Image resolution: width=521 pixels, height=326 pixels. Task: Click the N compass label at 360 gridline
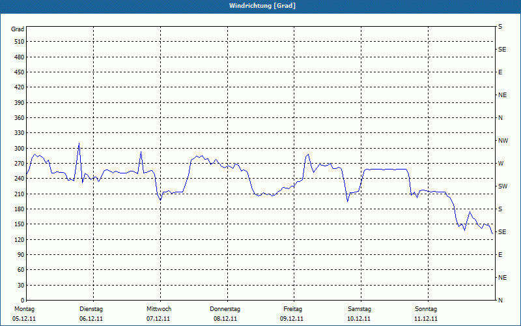(x=500, y=118)
